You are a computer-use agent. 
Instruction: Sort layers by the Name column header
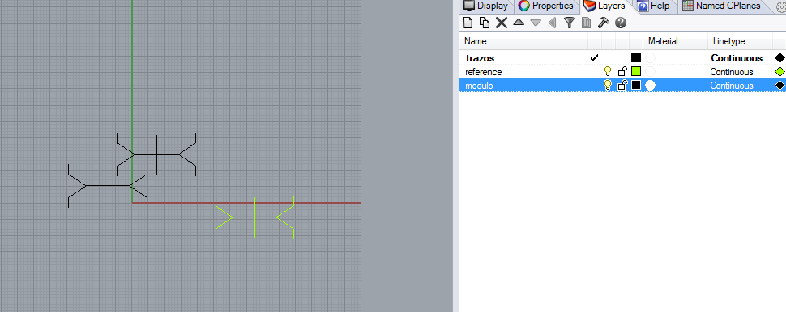(x=523, y=41)
